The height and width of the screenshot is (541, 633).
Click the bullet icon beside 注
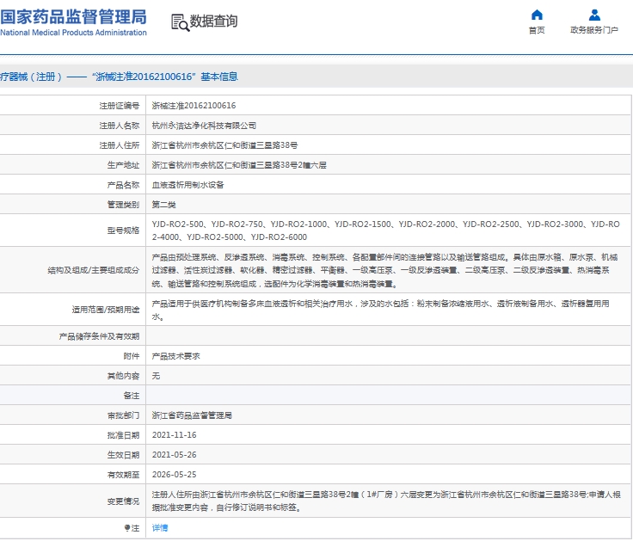point(126,528)
